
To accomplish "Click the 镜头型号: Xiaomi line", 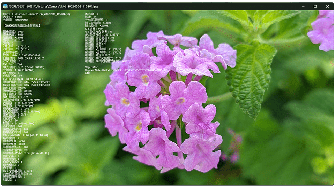I will 97,26.
